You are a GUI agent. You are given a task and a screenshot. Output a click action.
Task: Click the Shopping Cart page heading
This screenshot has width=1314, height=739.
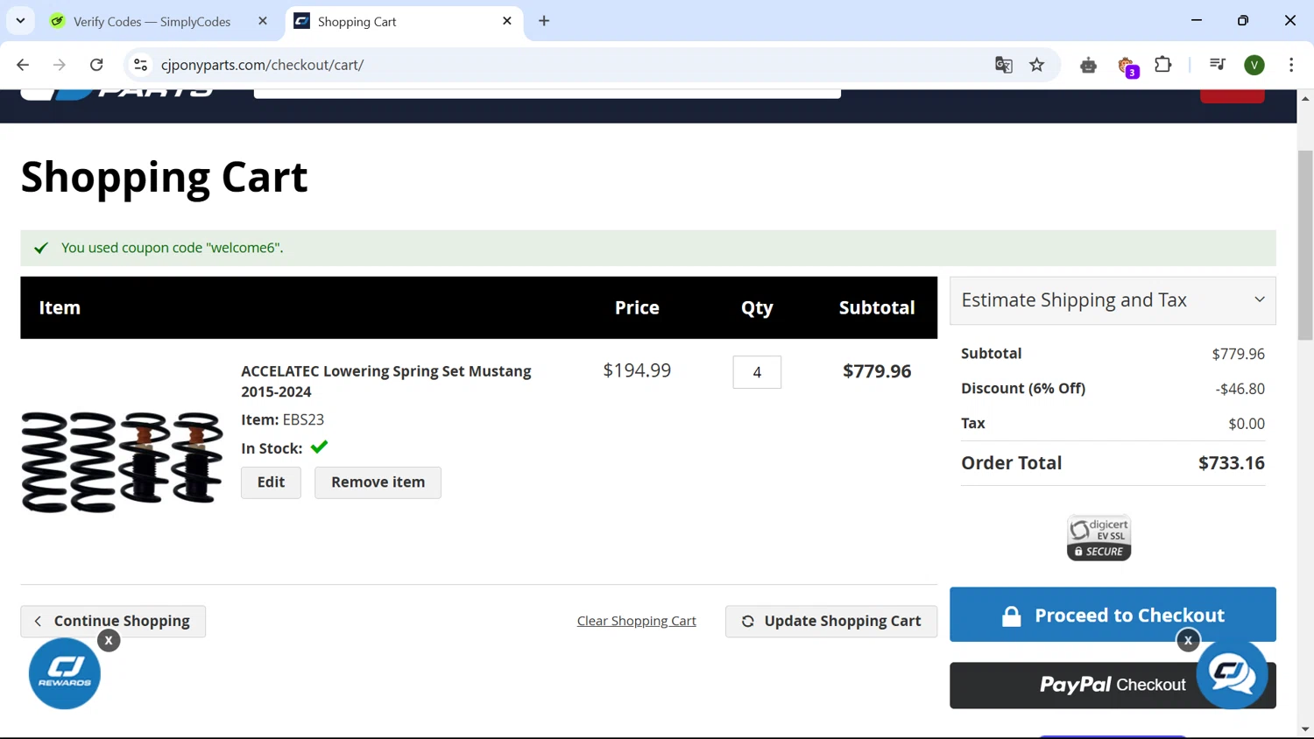[x=165, y=177]
